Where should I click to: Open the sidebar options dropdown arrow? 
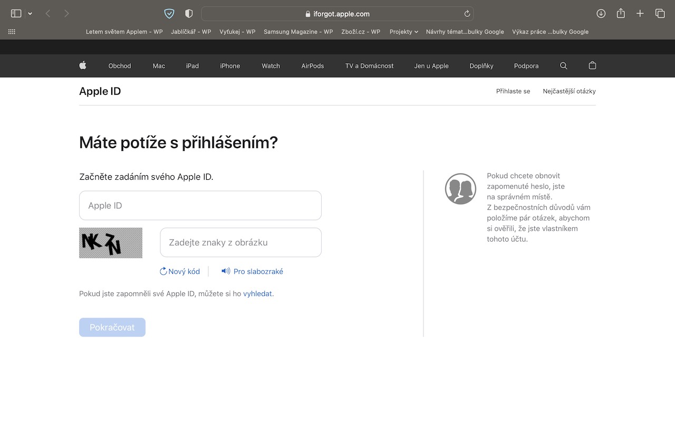pyautogui.click(x=30, y=14)
